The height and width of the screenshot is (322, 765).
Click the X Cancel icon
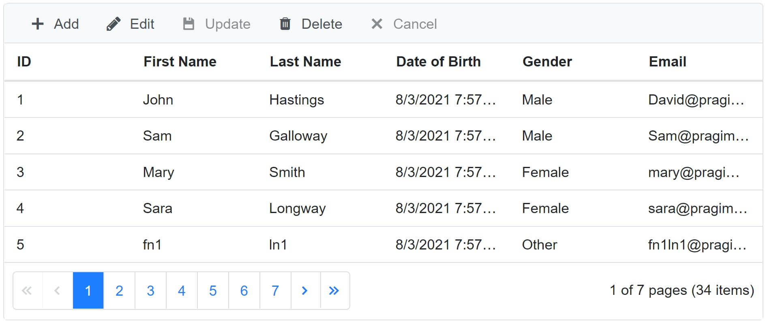[377, 24]
